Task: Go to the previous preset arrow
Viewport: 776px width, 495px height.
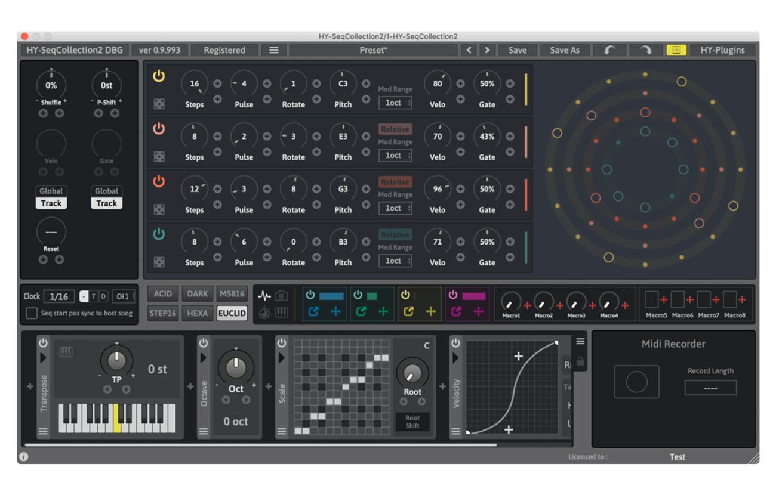Action: tap(469, 50)
